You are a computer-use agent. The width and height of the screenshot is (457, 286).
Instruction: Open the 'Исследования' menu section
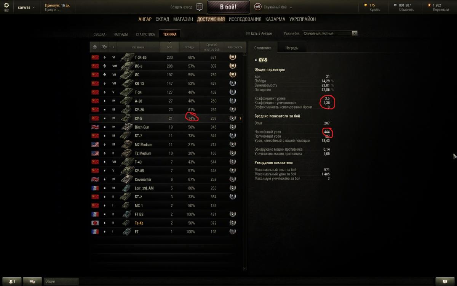(x=245, y=19)
